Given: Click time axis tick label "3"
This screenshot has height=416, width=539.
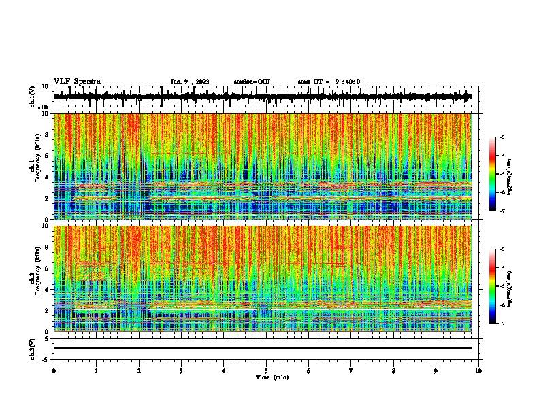Looking at the screenshot, I should [181, 371].
